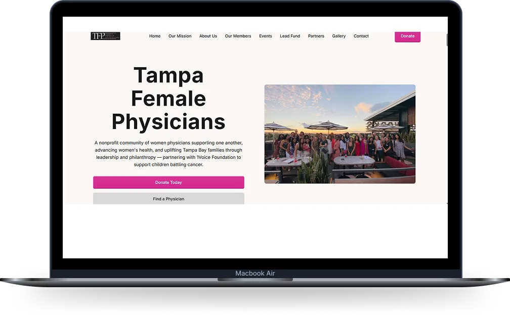Open the About Us page
510x315 pixels.
(208, 36)
